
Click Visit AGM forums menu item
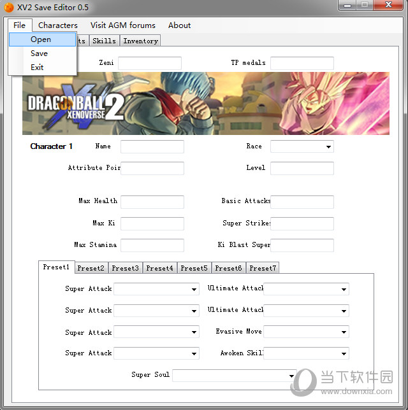(x=123, y=25)
